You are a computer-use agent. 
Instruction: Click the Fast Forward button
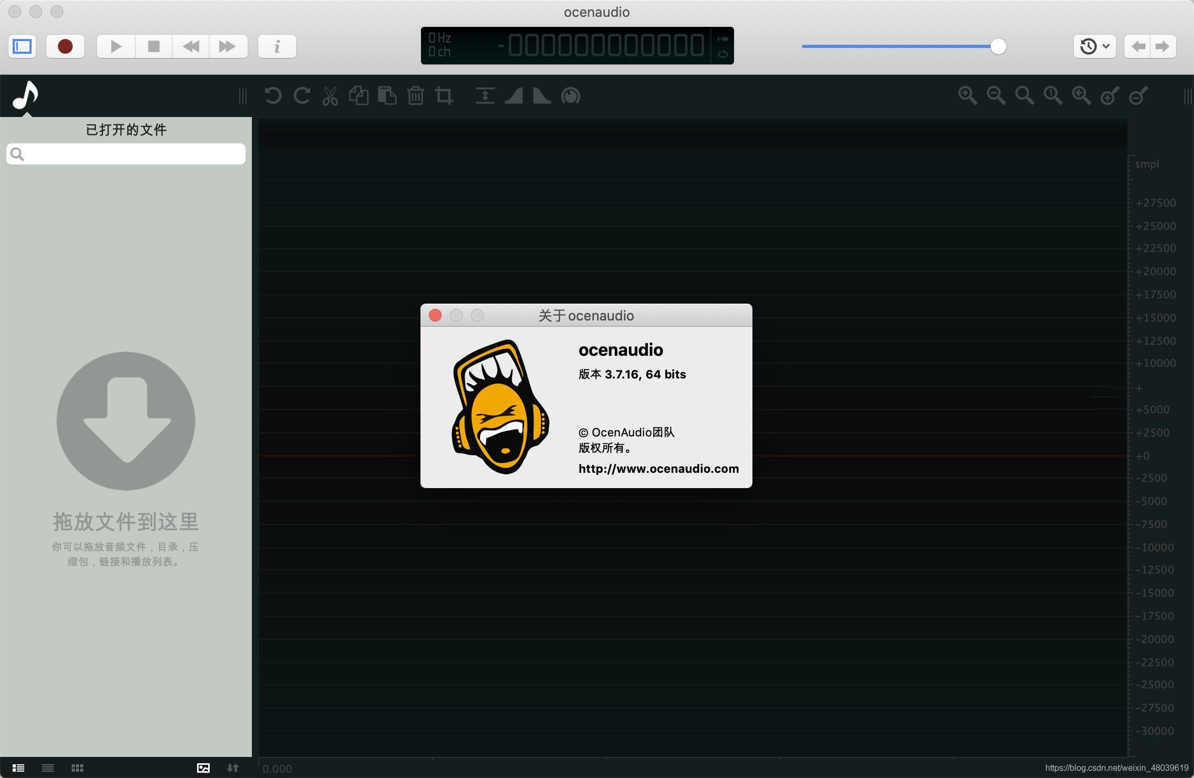pyautogui.click(x=228, y=46)
